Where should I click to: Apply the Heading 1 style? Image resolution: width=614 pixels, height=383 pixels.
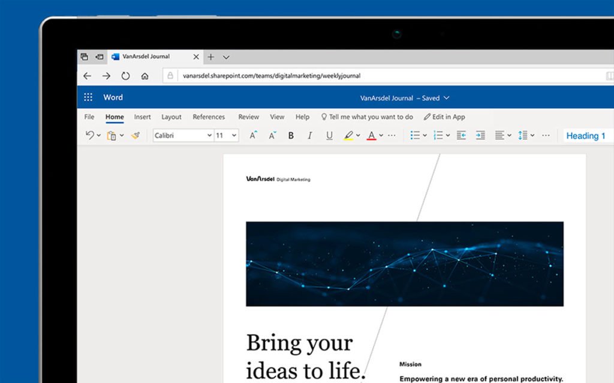click(x=586, y=136)
